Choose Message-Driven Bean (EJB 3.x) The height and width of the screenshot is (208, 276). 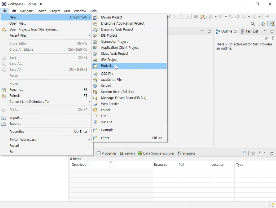pos(129,98)
